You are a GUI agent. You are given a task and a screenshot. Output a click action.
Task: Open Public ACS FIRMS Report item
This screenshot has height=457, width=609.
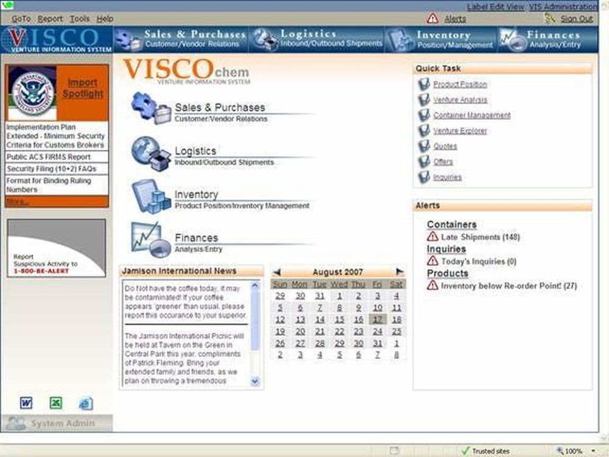[x=57, y=157]
